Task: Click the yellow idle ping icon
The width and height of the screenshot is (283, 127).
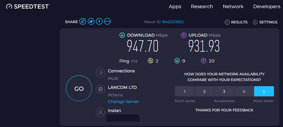Action: (x=151, y=61)
